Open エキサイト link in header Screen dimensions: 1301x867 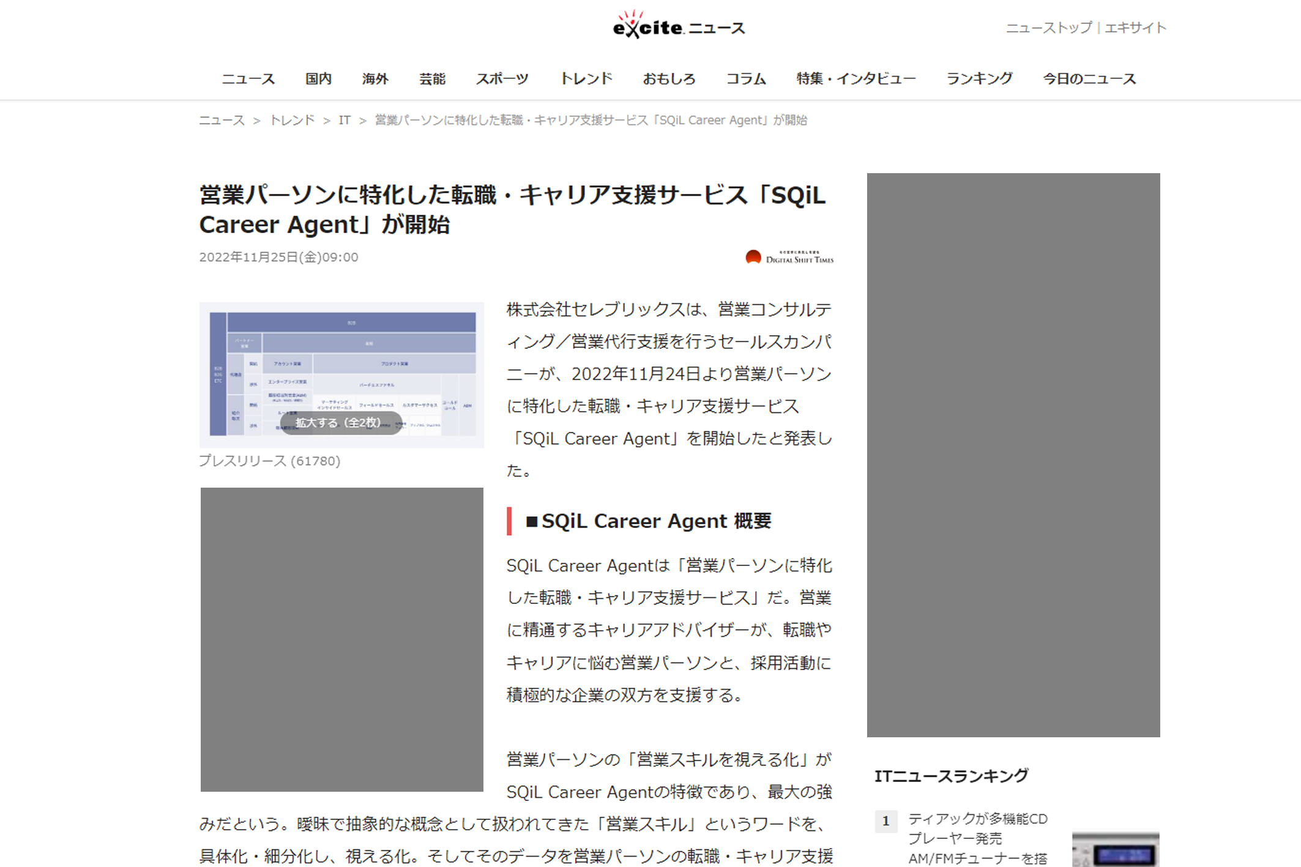pyautogui.click(x=1136, y=28)
